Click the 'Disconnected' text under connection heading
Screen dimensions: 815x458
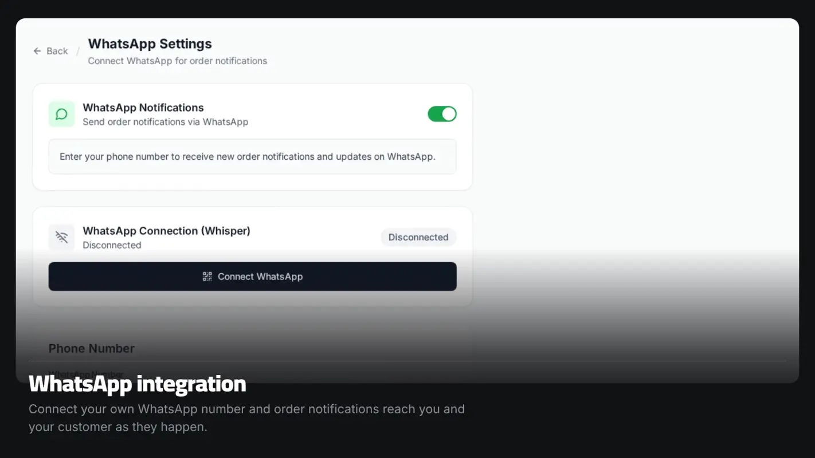coord(112,245)
